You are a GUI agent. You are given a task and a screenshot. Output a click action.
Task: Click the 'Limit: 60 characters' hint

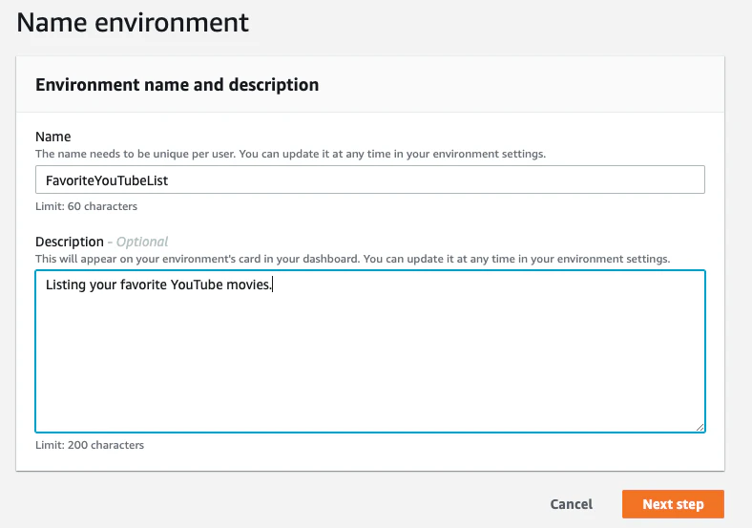[x=86, y=206]
